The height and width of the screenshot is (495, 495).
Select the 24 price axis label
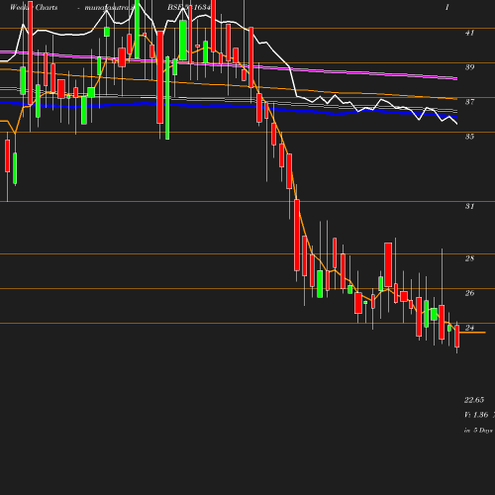(469, 328)
